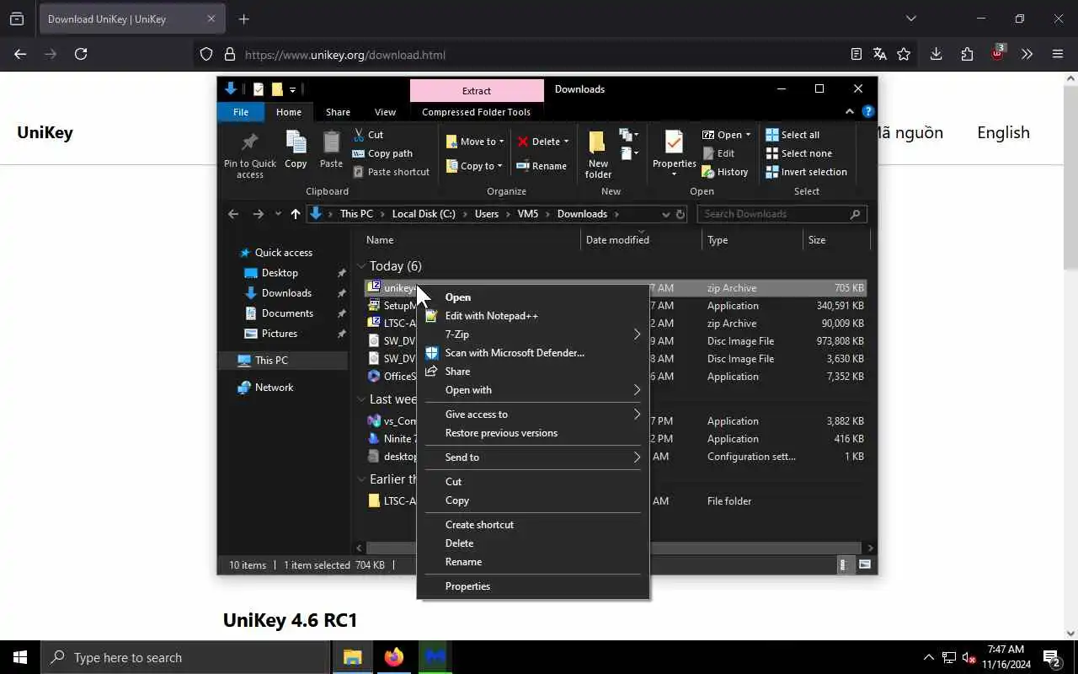Click the Firefox URL address bar
This screenshot has height=674, width=1078.
[x=539, y=55]
